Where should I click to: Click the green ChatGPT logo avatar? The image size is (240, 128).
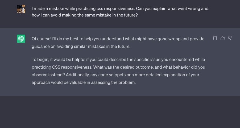(x=21, y=39)
